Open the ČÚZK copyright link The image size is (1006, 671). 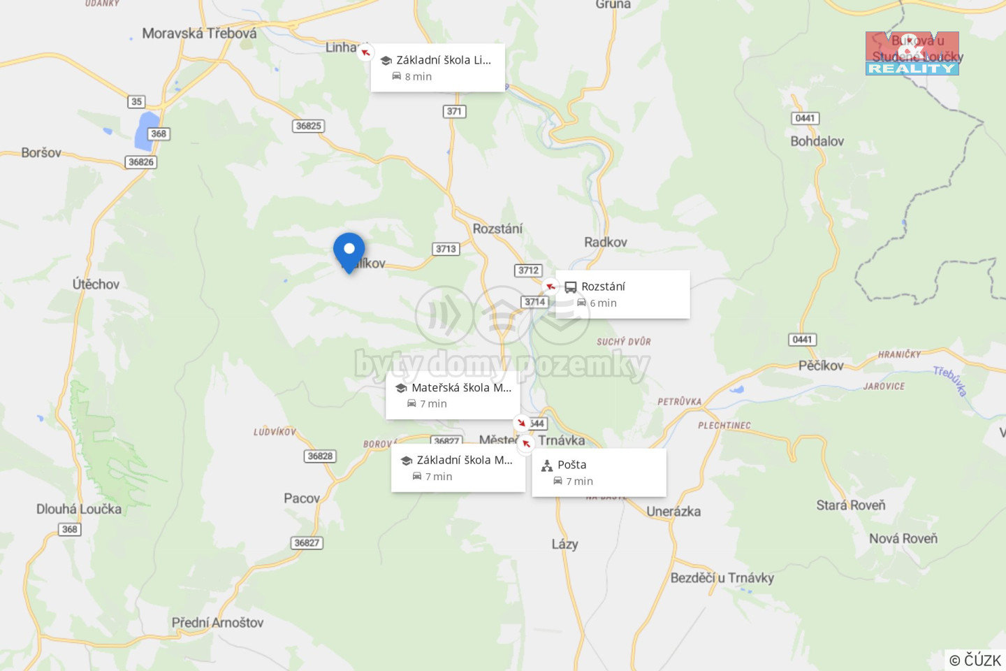point(975,660)
